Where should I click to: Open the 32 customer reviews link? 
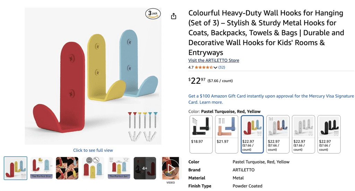[x=222, y=67]
